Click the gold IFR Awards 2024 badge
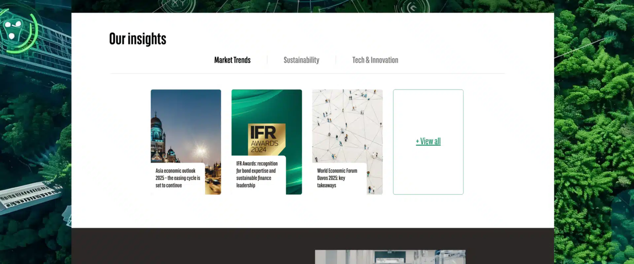 point(266,139)
